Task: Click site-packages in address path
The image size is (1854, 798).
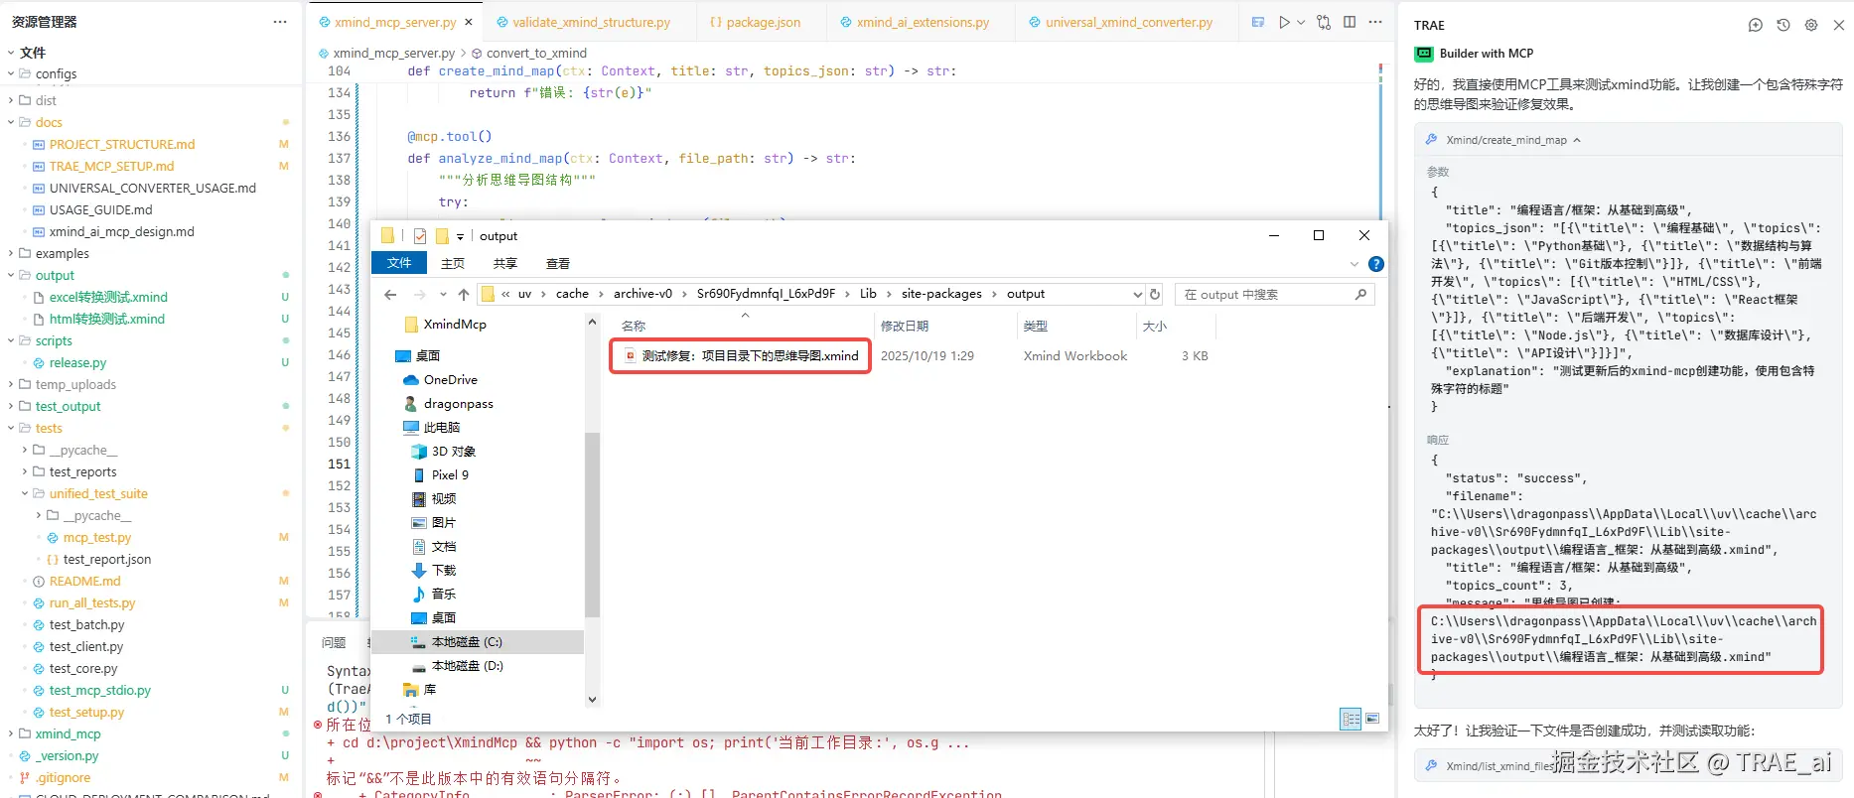Action: [x=941, y=294]
